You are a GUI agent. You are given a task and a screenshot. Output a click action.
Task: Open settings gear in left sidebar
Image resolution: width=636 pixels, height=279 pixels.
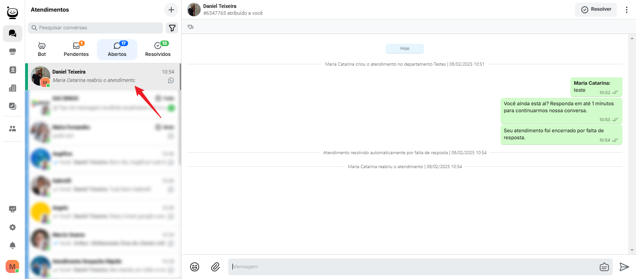coord(13,227)
